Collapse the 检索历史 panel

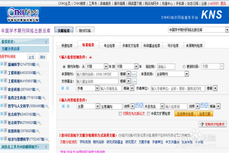coord(46,42)
